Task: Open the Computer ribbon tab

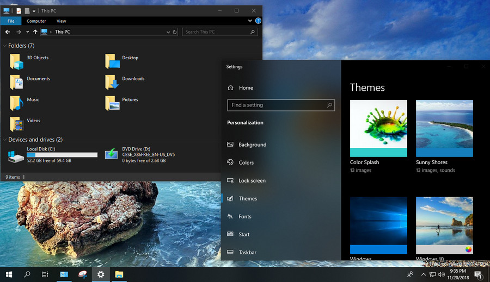Action: pos(36,21)
